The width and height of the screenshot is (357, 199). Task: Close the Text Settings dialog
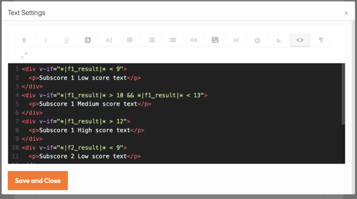coord(346,13)
